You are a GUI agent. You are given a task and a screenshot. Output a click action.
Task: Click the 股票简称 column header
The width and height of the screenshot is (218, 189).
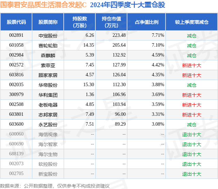click(48, 22)
